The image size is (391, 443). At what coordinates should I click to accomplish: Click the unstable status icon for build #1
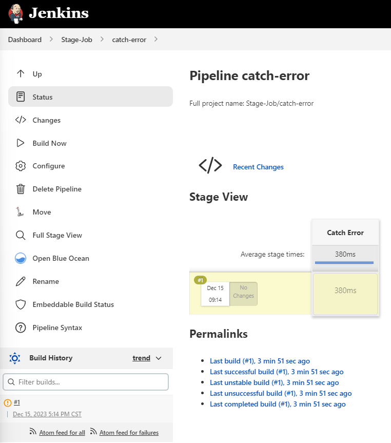(x=8, y=402)
